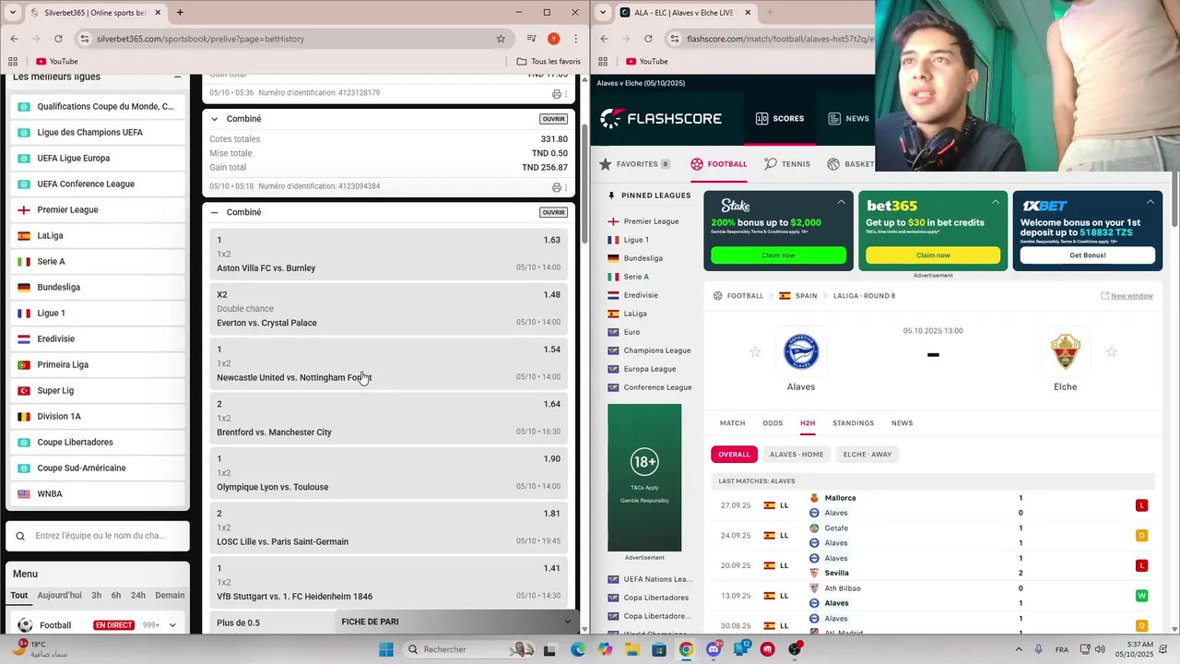Screen dimensions: 1180x664
Task: Click the magnifier icon in Silverbet365 search
Action: (20, 536)
